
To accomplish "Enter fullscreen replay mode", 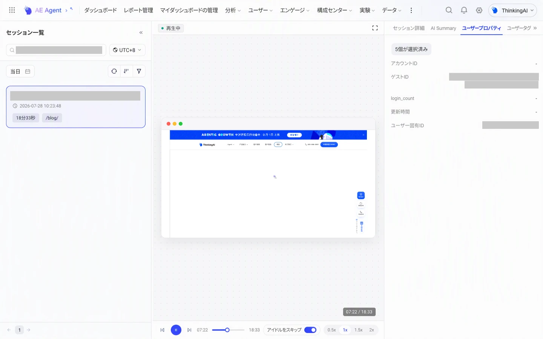I will 375,28.
